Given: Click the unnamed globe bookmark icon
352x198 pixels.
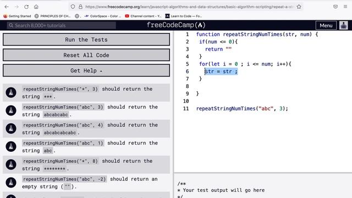Looking at the screenshot, I should pyautogui.click(x=77, y=16).
